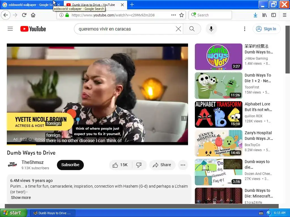The width and height of the screenshot is (290, 217).
Task: Clear the YouTube search text with X
Action: tap(178, 29)
